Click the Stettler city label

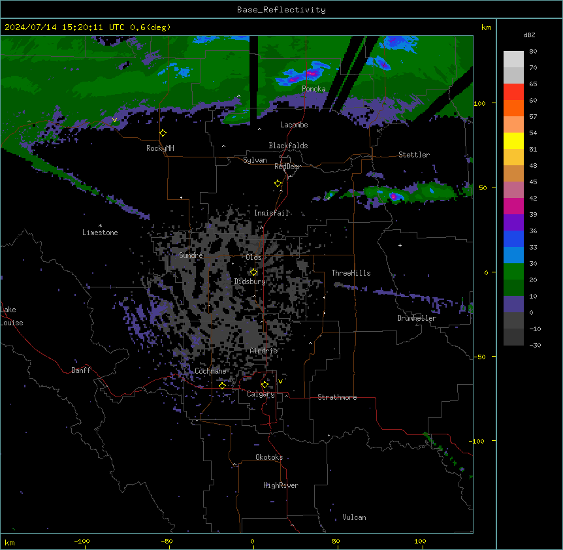tap(414, 155)
